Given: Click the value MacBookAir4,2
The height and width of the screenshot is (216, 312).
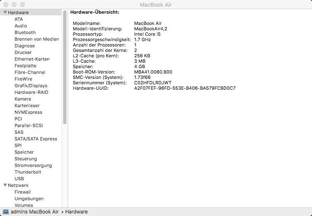Looking at the screenshot, I should click(151, 29).
